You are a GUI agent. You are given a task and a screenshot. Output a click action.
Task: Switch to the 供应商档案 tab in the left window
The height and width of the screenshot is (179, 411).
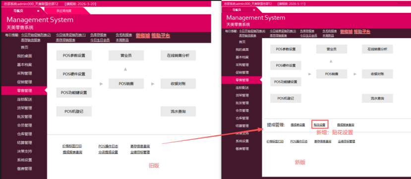[64, 11]
